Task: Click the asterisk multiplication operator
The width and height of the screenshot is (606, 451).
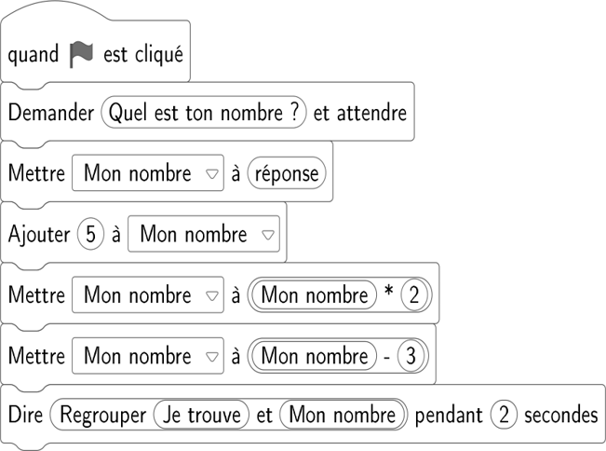Action: tap(386, 295)
